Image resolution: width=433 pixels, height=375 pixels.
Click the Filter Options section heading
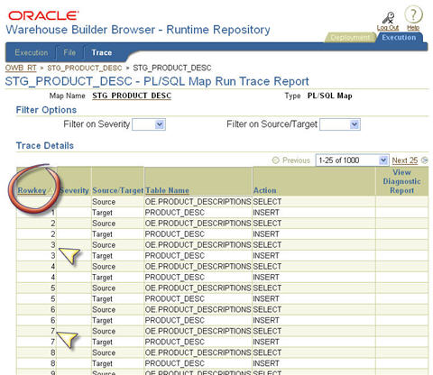coord(46,110)
